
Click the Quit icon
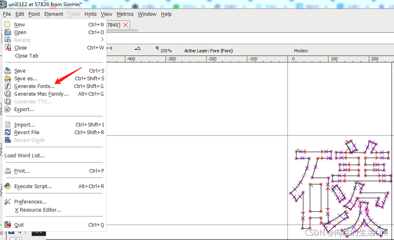[8, 225]
